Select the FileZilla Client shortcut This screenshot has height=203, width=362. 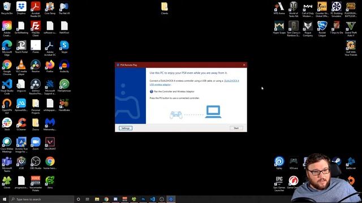(36, 29)
